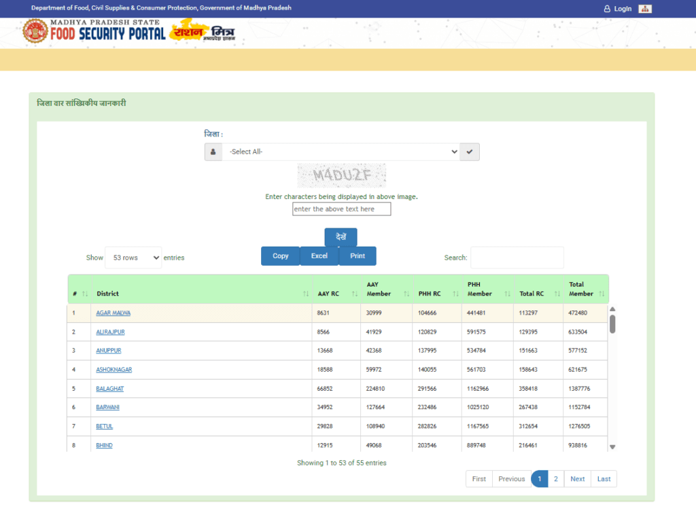This screenshot has width=696, height=509.
Task: Click 'Showing 1 to 53 of 55 entries' text
Action: pos(342,463)
